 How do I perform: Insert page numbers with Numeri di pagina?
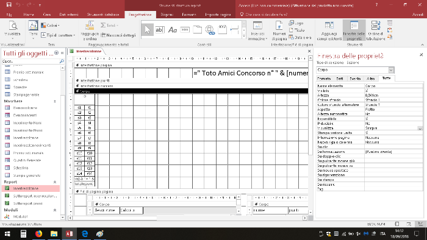point(279,30)
